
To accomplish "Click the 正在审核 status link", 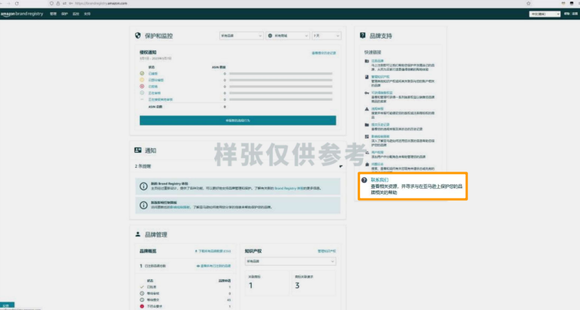I will pyautogui.click(x=154, y=93).
